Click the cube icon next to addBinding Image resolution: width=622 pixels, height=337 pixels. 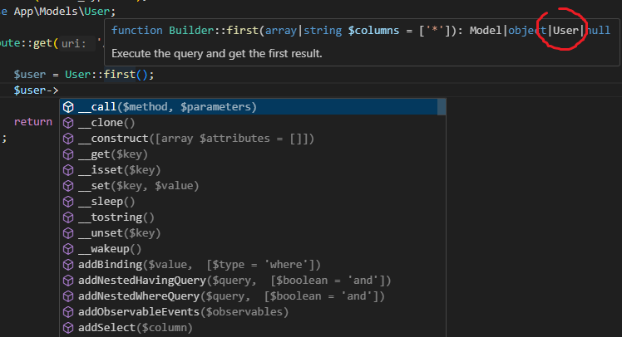pos(69,265)
